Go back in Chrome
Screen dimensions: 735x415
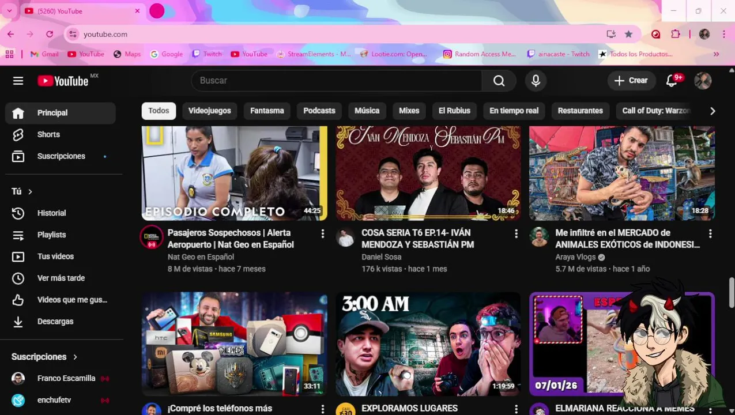pos(10,34)
